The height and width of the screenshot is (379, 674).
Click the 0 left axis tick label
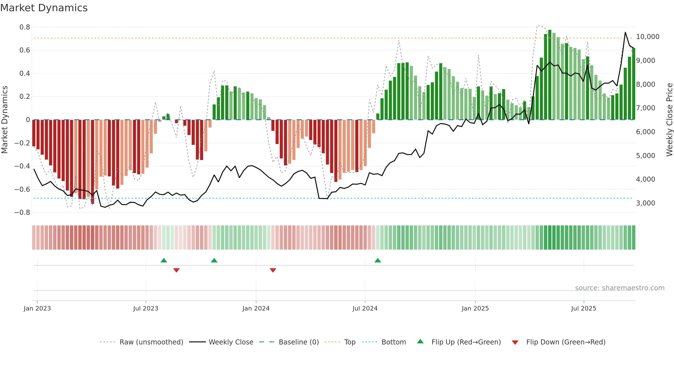pos(28,120)
